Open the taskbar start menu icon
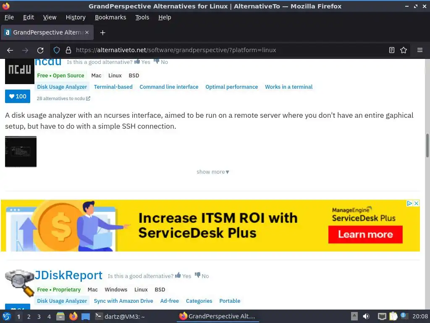The width and height of the screenshot is (430, 323). click(x=7, y=316)
